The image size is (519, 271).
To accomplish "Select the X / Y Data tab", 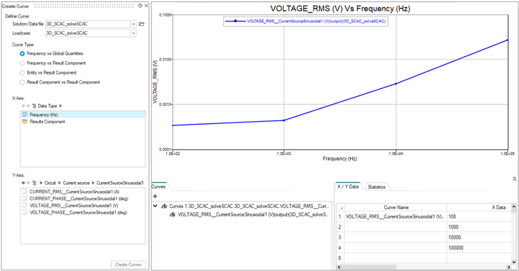I will pyautogui.click(x=348, y=186).
